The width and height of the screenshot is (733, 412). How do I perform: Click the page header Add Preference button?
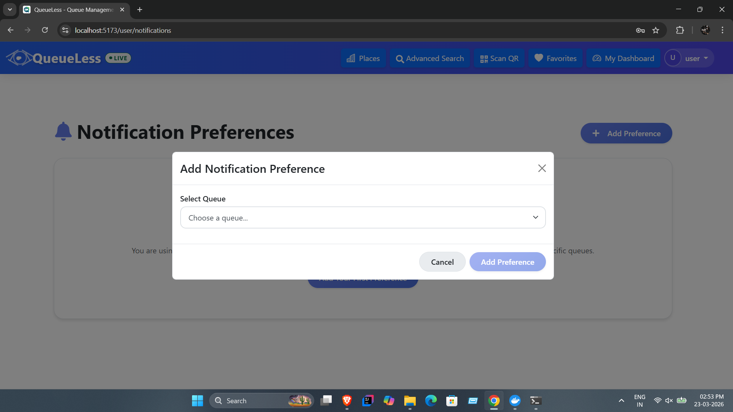pos(626,133)
